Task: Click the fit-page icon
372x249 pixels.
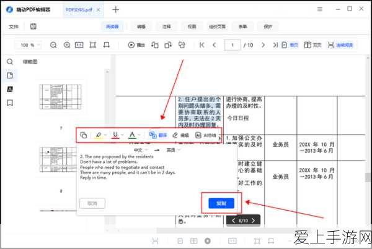Action: tap(93, 45)
